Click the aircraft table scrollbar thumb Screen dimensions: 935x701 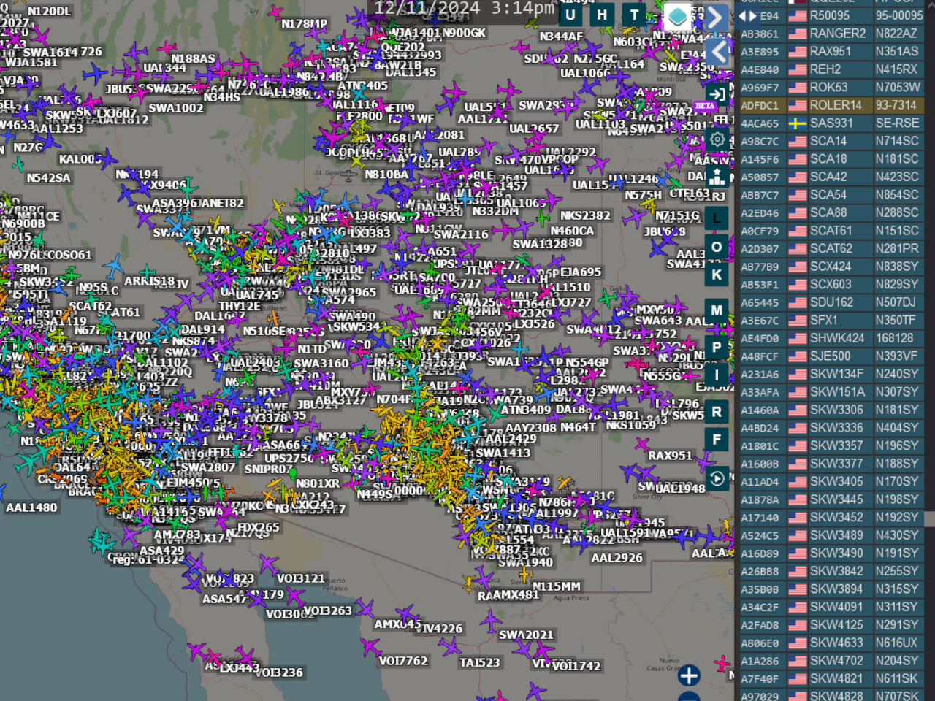pyautogui.click(x=930, y=518)
